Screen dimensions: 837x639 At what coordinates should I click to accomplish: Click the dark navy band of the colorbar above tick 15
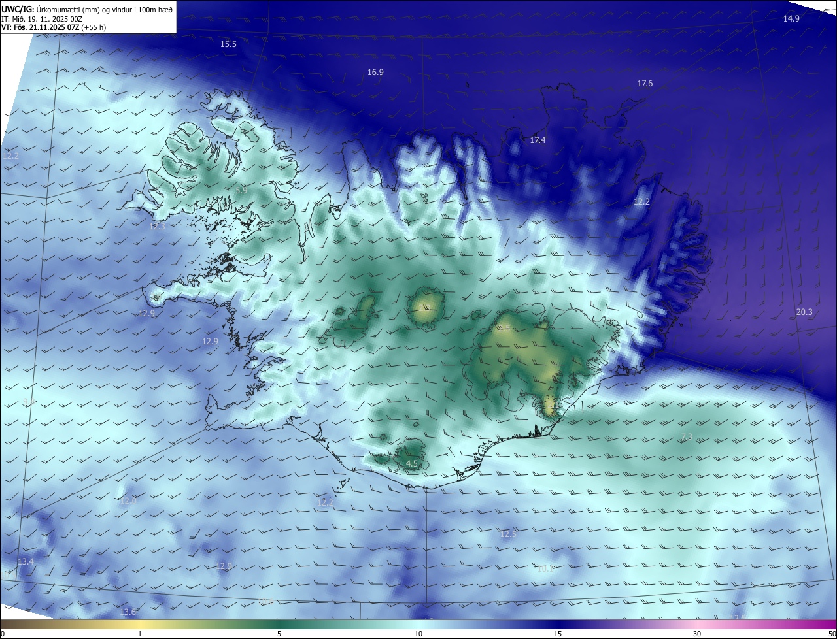[558, 624]
